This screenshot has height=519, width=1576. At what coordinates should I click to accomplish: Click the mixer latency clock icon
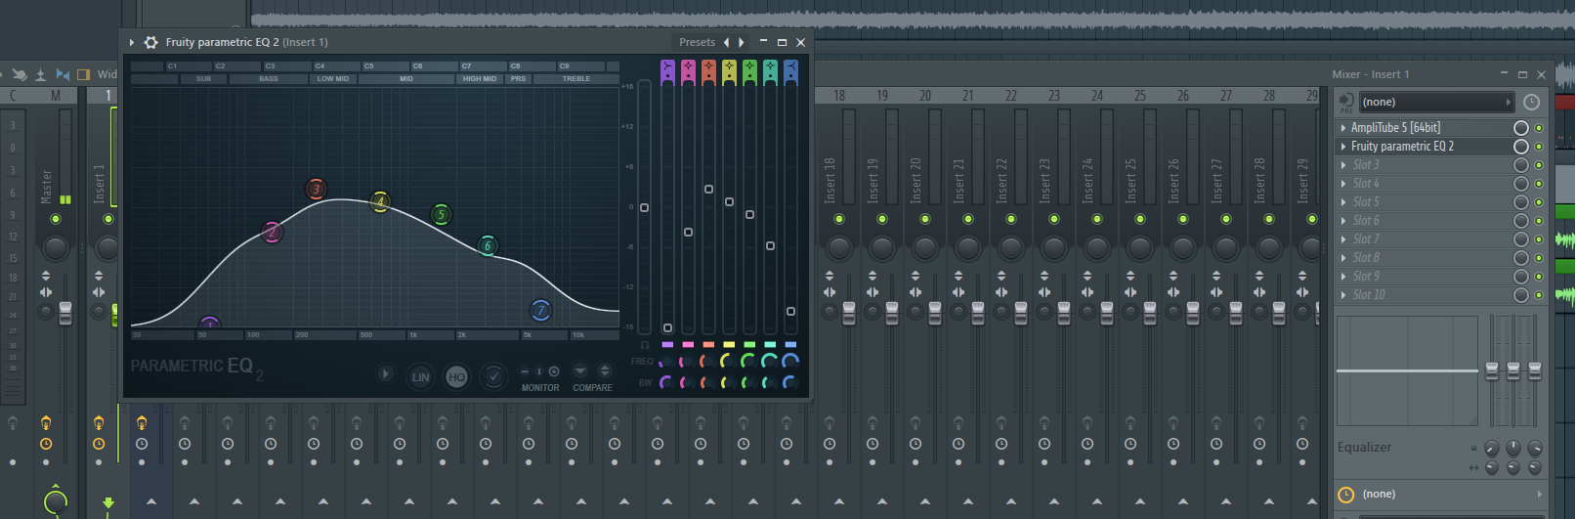[x=1531, y=102]
